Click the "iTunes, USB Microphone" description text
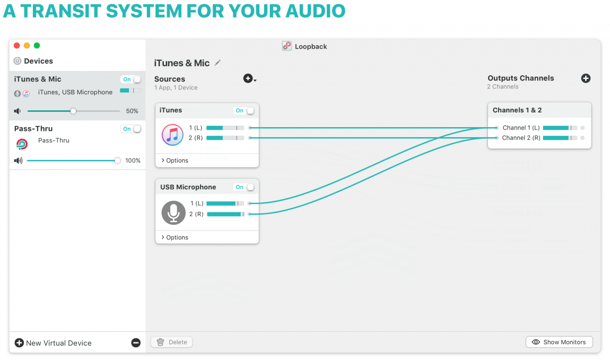This screenshot has width=610, height=360. 75,92
